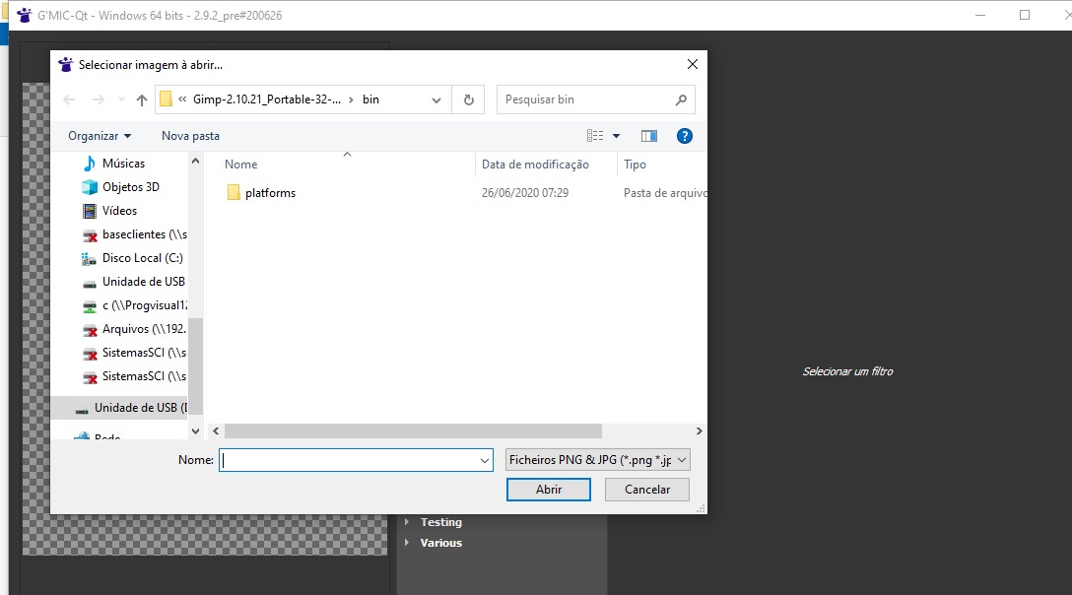Click the horizontal scrollbar in the file list
1072x595 pixels.
[413, 430]
